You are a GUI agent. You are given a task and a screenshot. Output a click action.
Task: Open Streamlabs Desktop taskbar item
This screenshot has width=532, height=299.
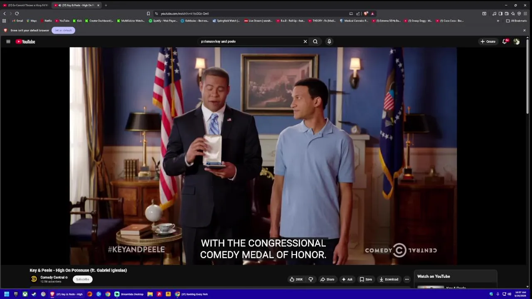129,294
